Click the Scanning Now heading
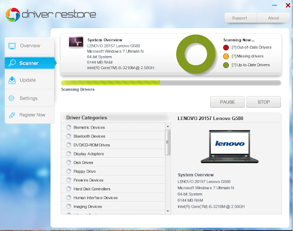The image size is (293, 231). (239, 40)
